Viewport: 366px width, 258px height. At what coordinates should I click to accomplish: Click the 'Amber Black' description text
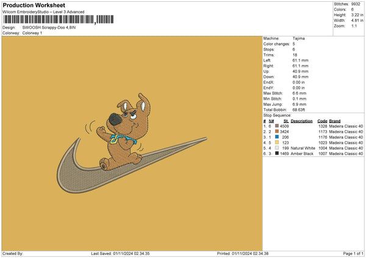coord(302,154)
